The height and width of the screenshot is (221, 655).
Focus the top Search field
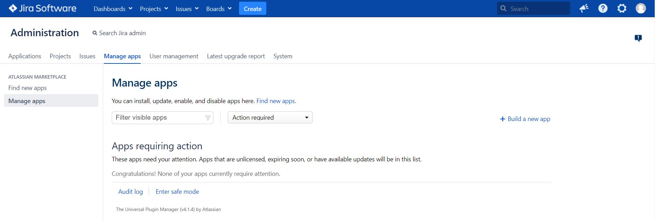pyautogui.click(x=534, y=8)
